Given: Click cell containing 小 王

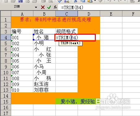Looking at the screenshot, I should pyautogui.click(x=44, y=60).
